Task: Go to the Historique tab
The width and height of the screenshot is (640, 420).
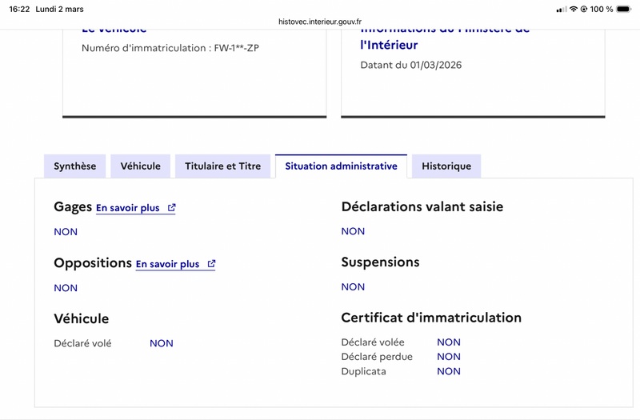Action: (446, 166)
